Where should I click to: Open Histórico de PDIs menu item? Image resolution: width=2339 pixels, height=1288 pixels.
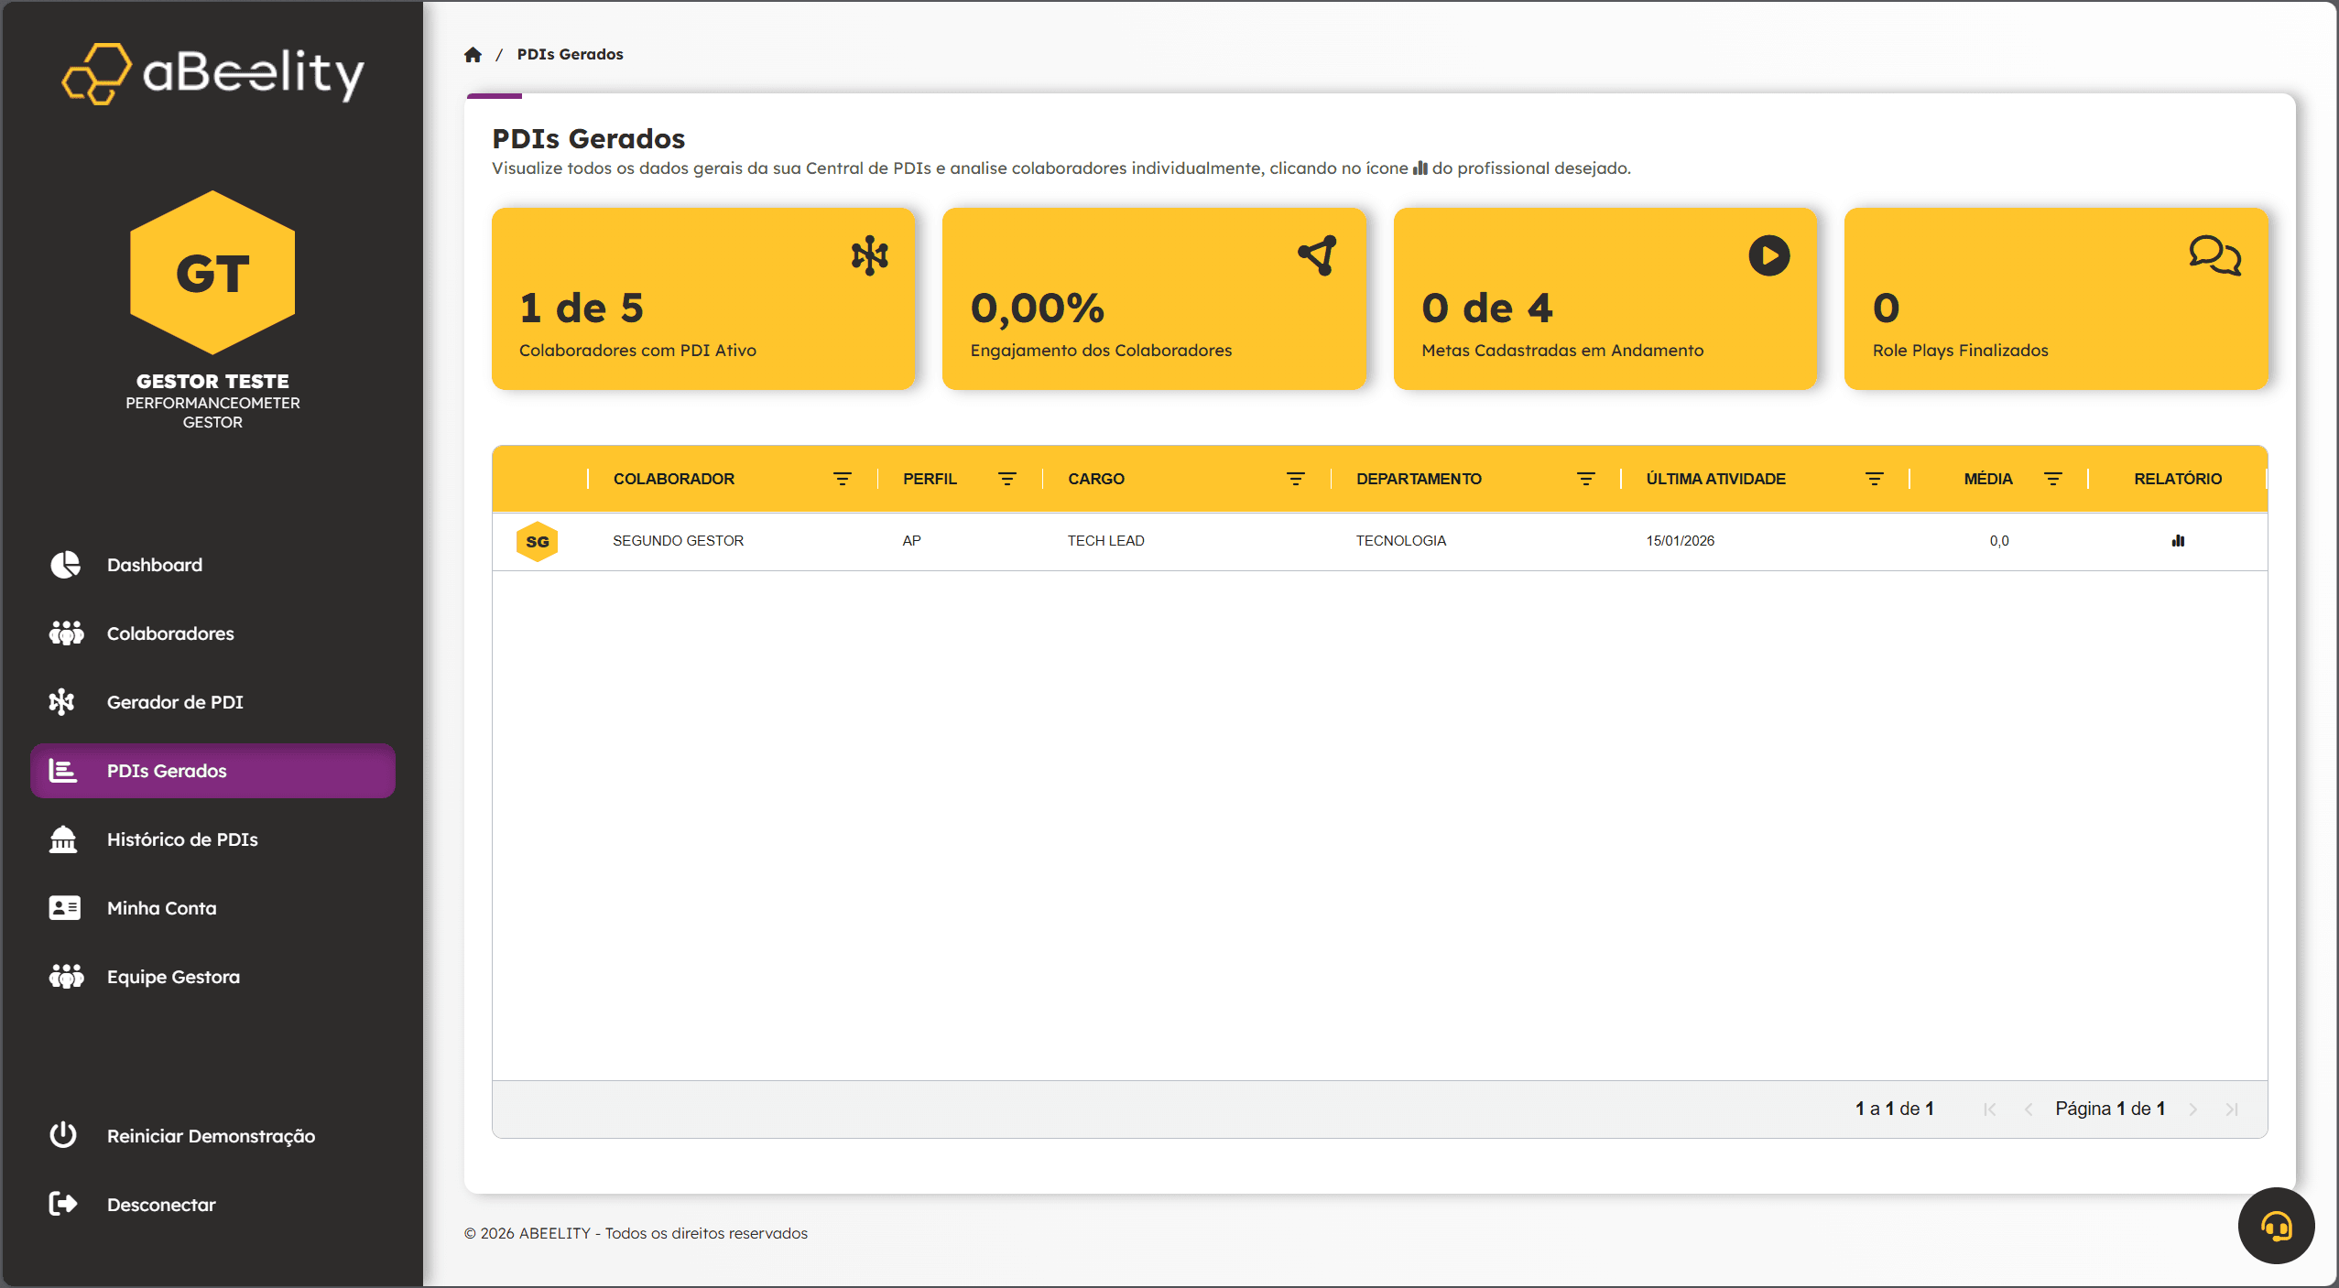[182, 839]
